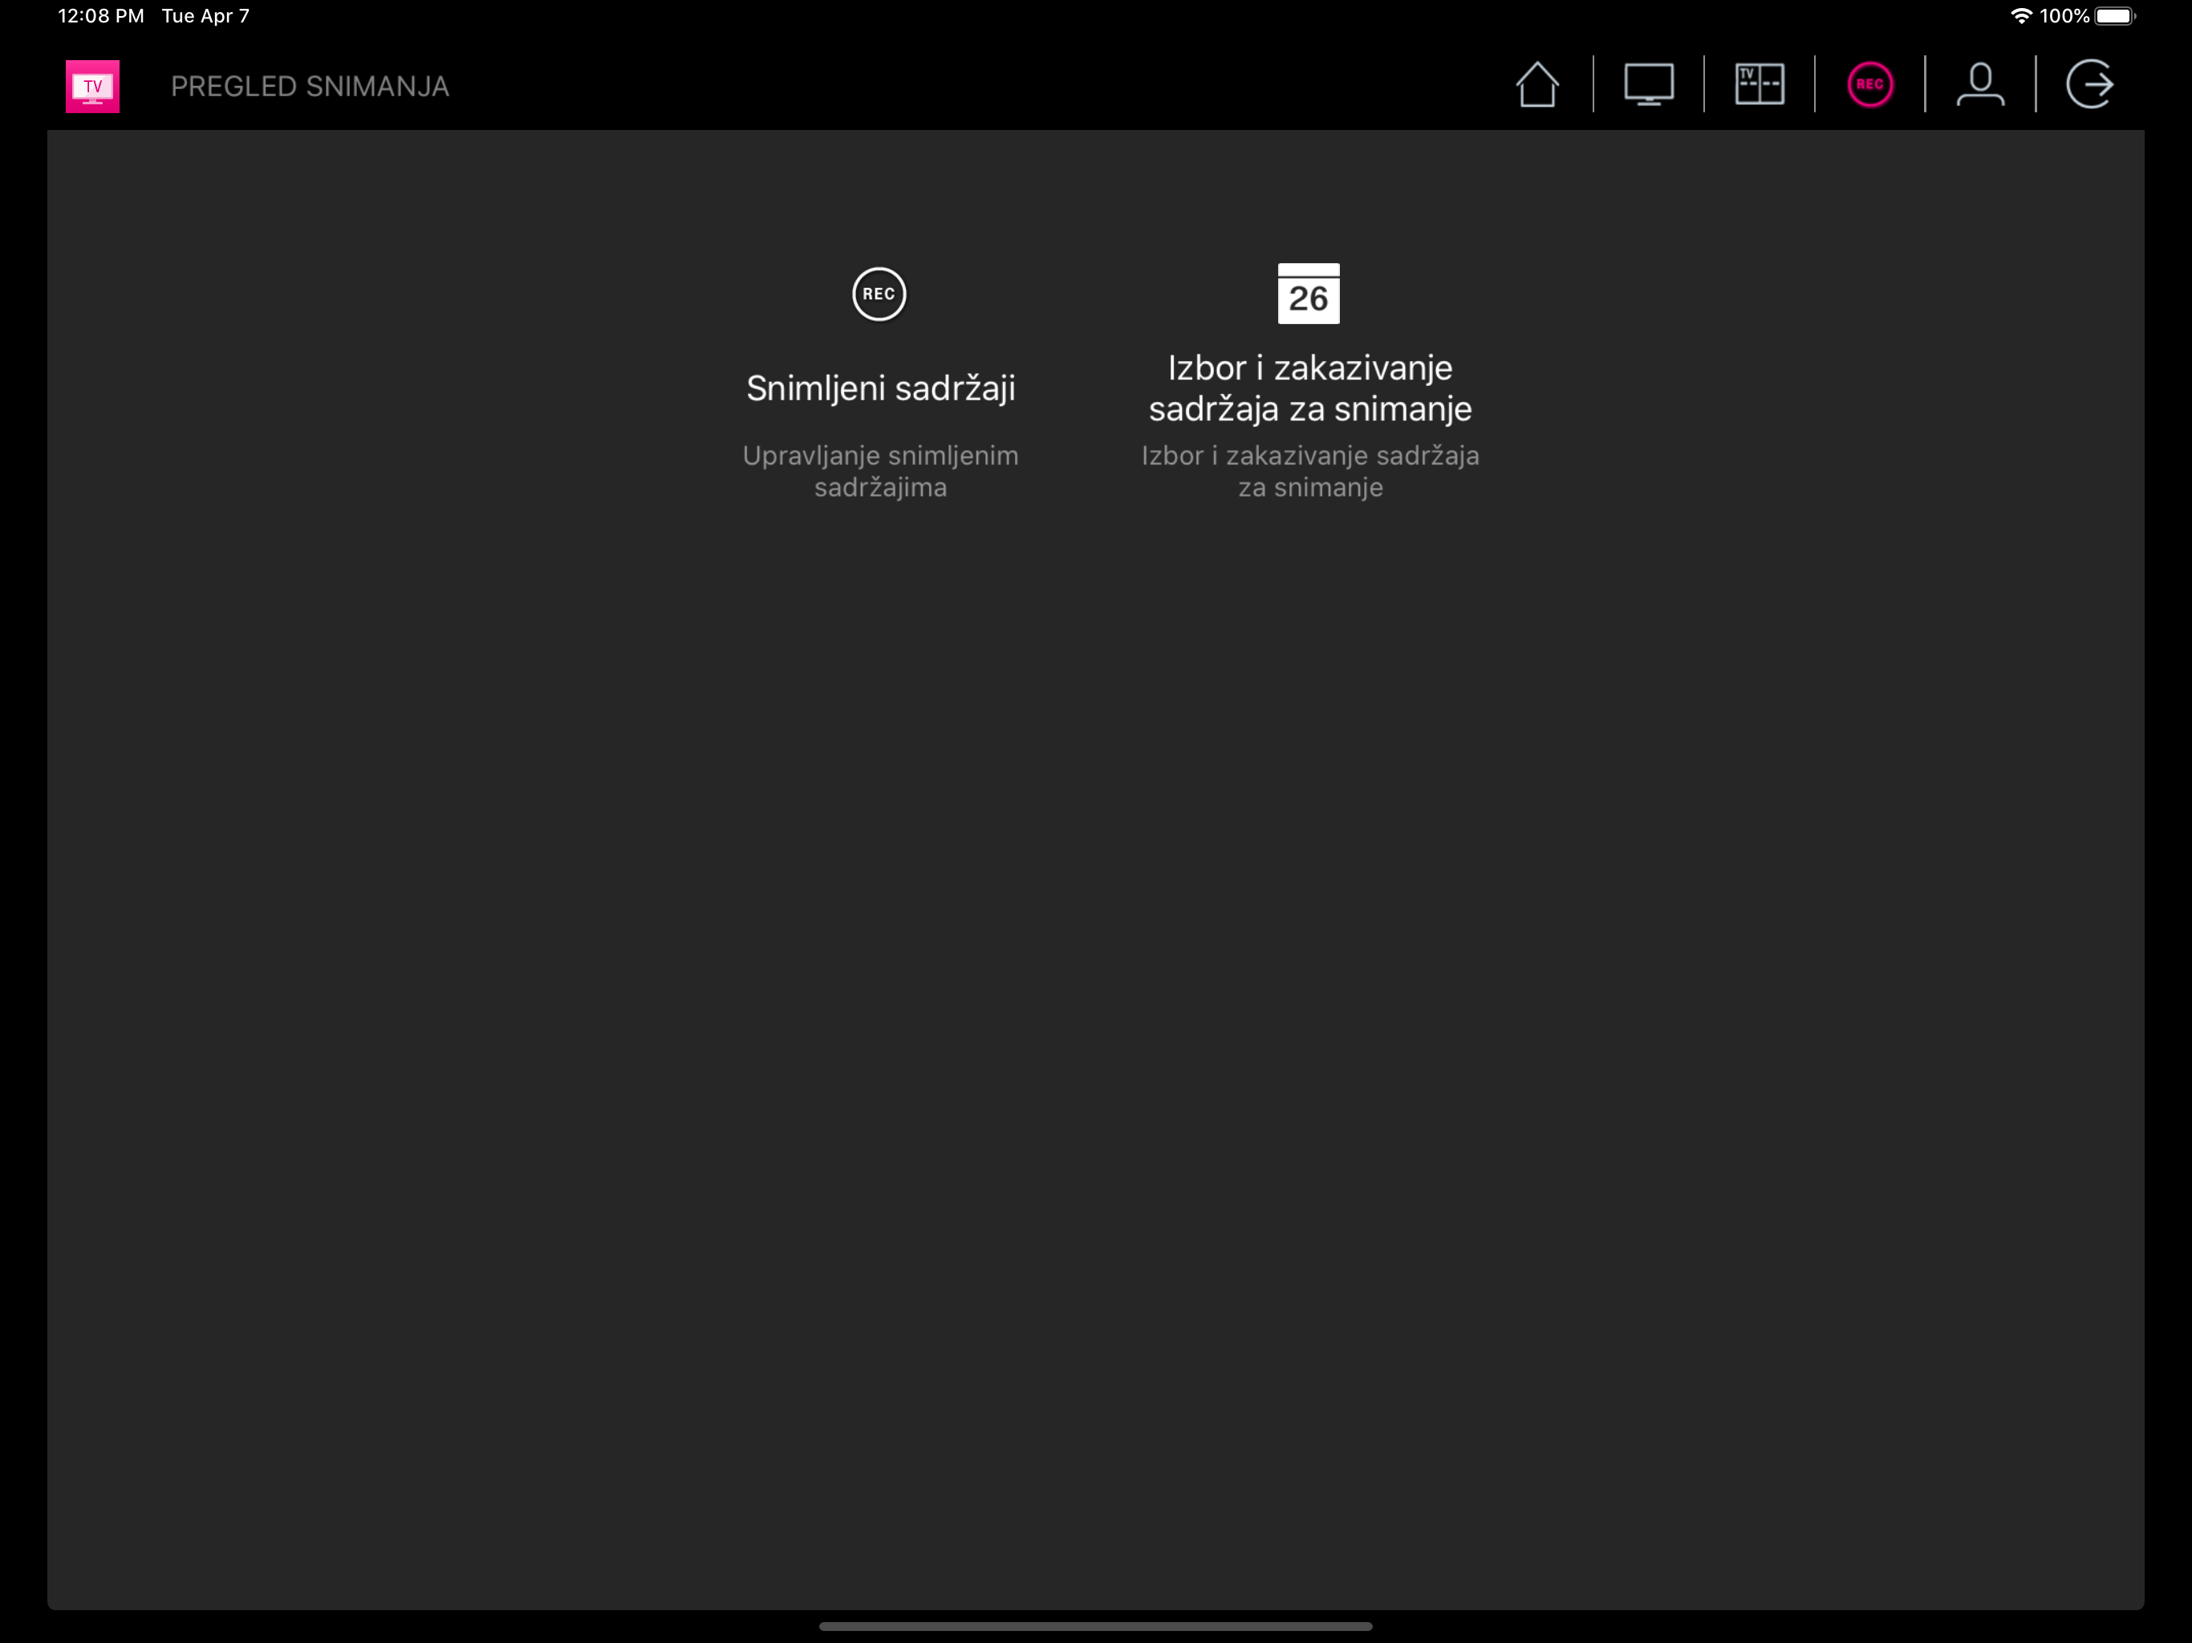Open the TV guide icon
2192x1643 pixels.
point(1760,85)
